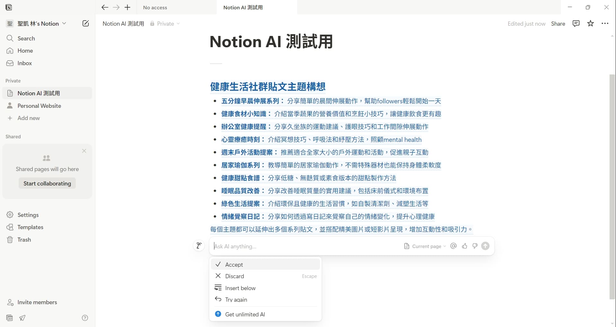
Task: Open the Current page context dropdown
Action: pos(425,246)
